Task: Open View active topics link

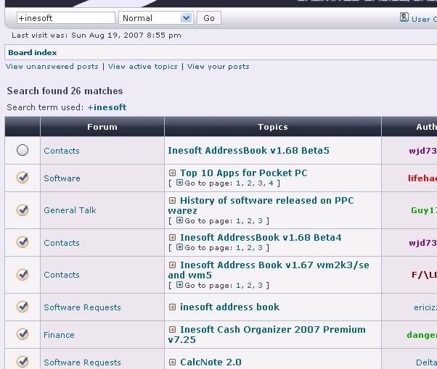Action: tap(143, 67)
